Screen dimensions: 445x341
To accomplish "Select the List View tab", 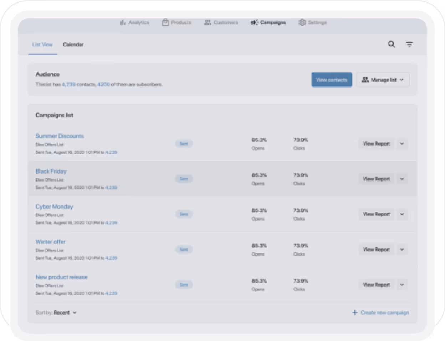I will [42, 44].
